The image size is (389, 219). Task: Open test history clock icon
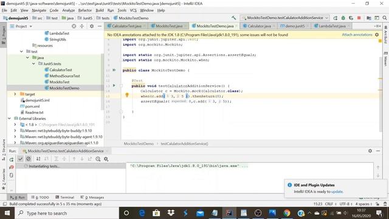(x=98, y=159)
